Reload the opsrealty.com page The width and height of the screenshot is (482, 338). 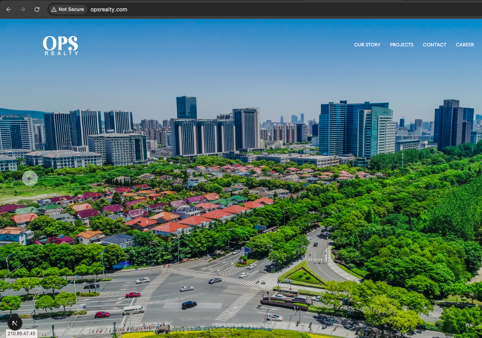37,9
